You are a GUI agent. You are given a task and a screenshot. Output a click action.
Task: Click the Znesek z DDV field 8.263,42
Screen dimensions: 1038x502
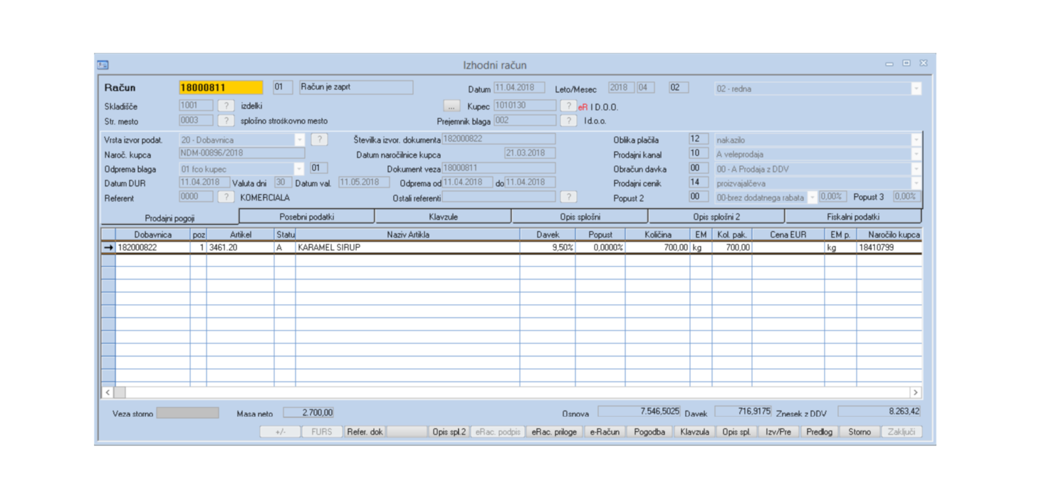pos(879,411)
